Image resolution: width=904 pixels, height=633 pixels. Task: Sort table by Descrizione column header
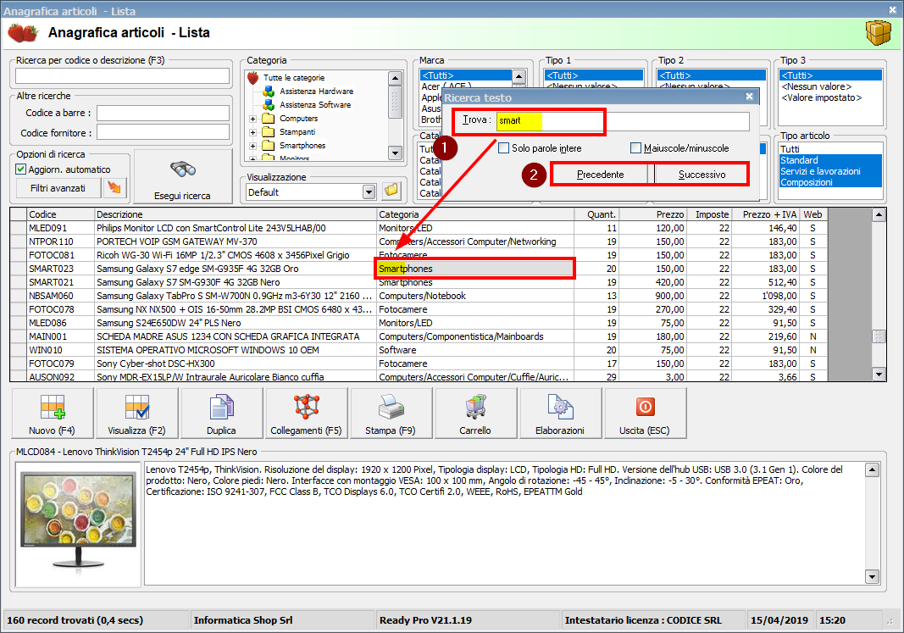[235, 214]
